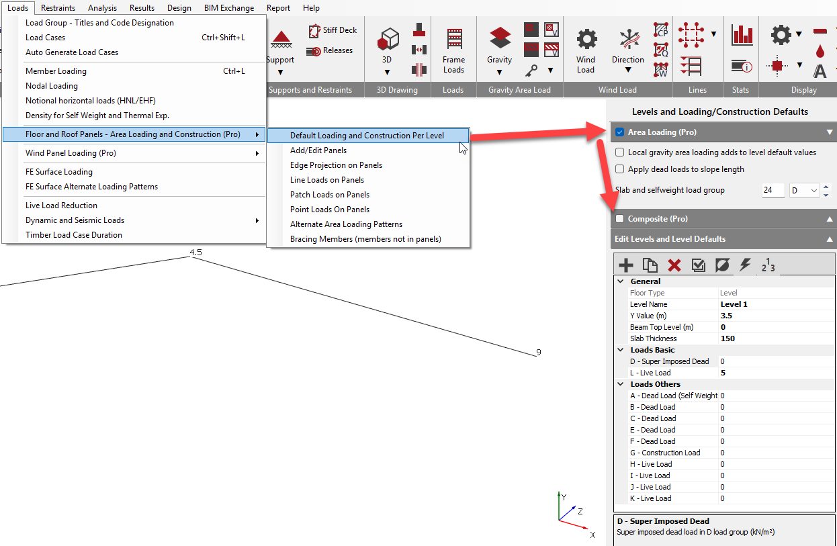Screen dimensions: 837x546
Task: Check Local gravity area loading adds option
Action: tap(619, 152)
